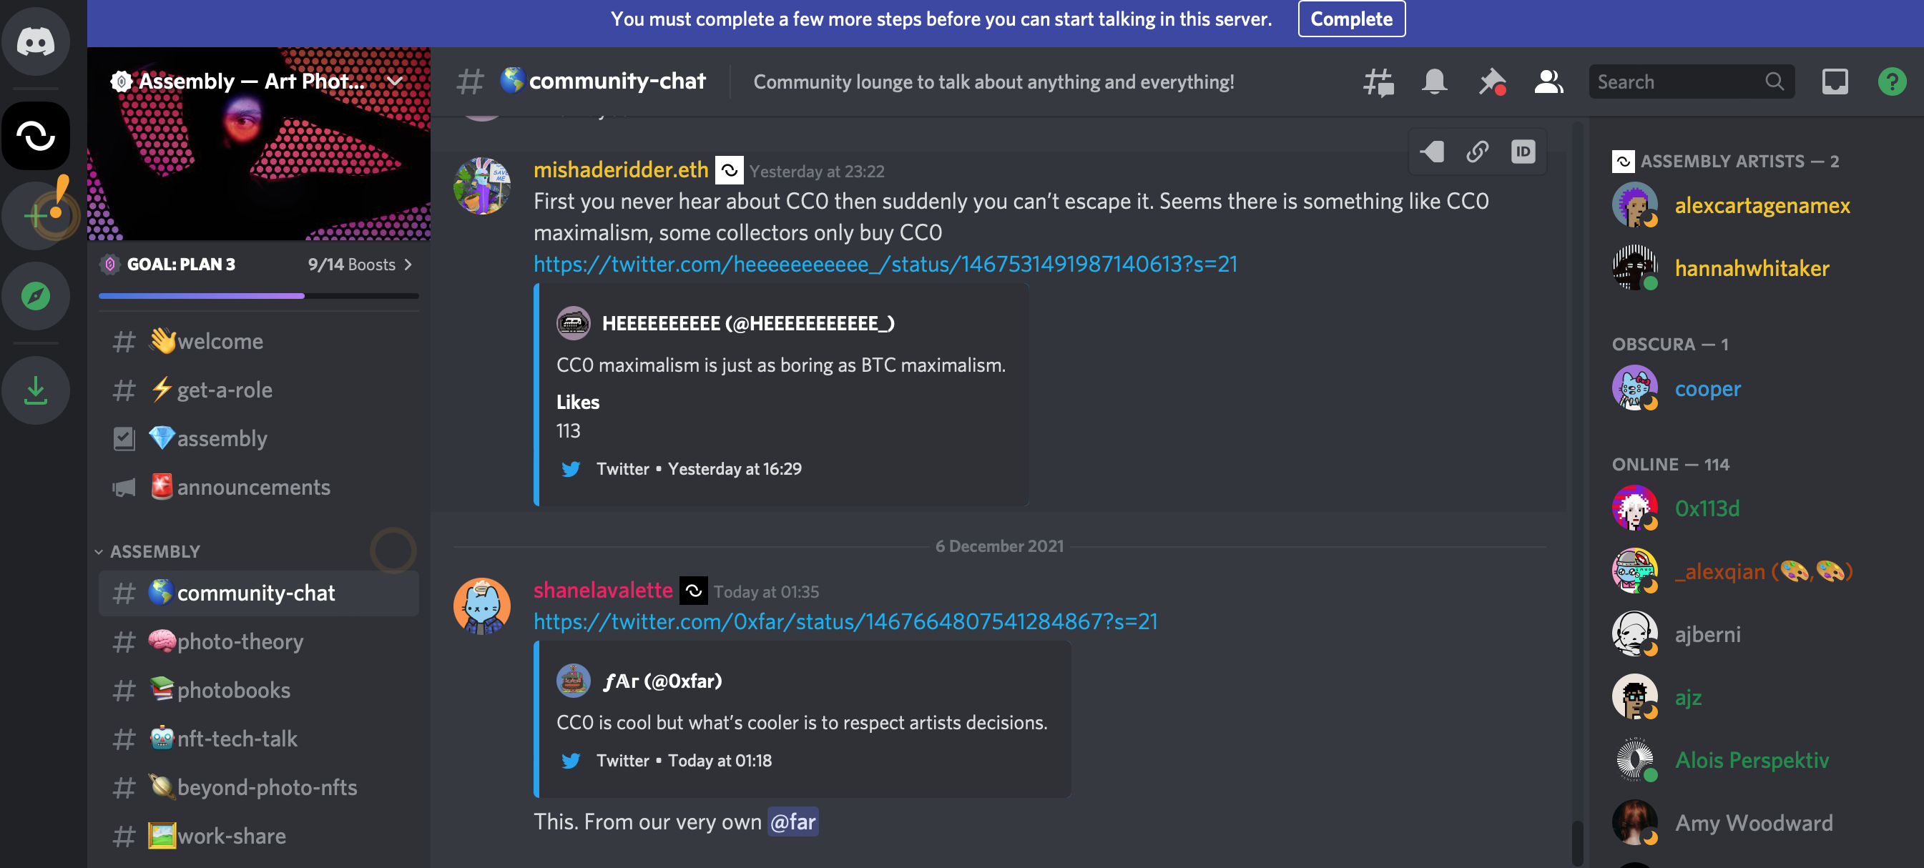Show pinned messages
The height and width of the screenshot is (868, 1924).
coord(1491,82)
